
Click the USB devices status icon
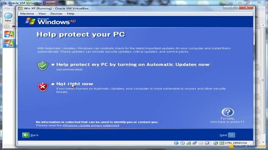(189, 143)
